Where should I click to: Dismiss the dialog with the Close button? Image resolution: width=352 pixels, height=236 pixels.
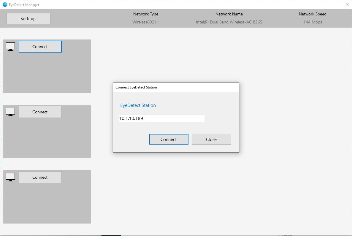point(212,139)
